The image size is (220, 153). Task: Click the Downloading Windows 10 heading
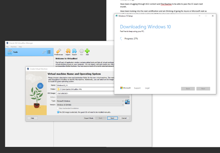click(x=145, y=27)
